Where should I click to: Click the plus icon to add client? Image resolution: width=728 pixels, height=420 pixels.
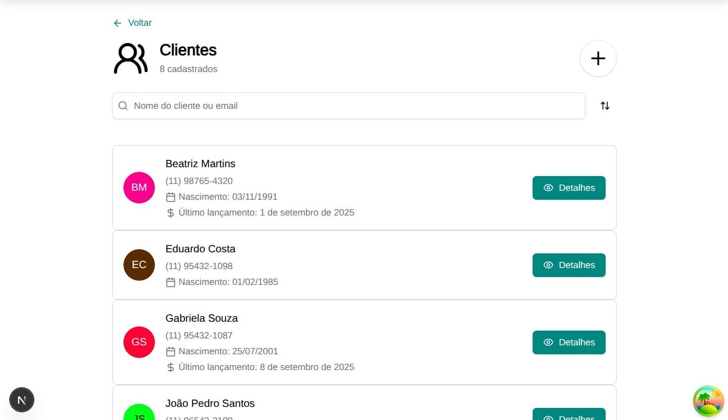point(598,58)
